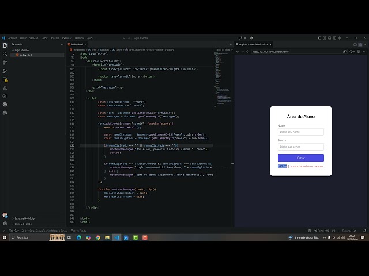
Task: Click the JavaScript Debug Terminal status item
Action: [44, 231]
